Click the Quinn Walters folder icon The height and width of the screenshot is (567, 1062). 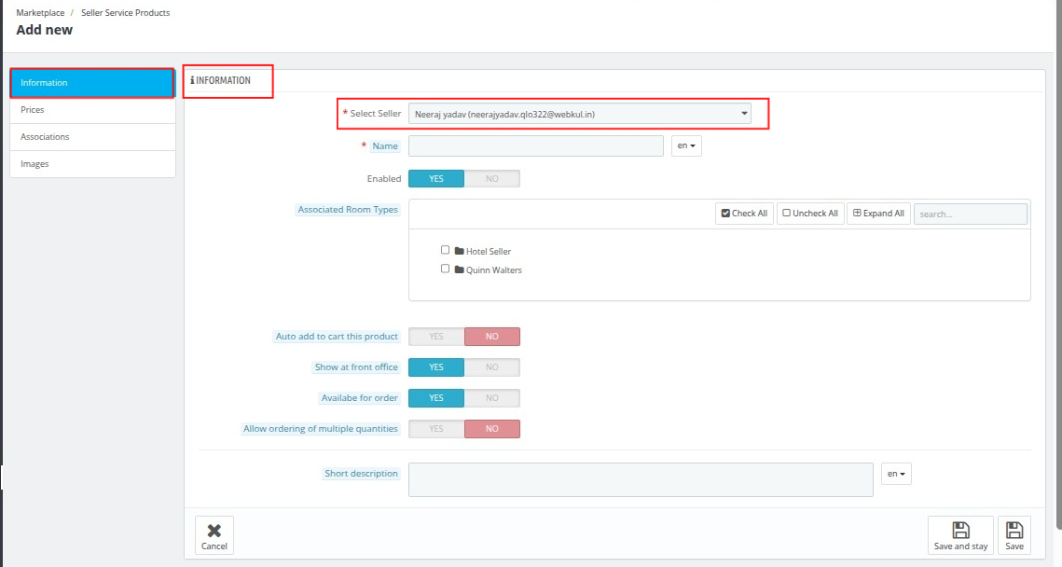460,270
